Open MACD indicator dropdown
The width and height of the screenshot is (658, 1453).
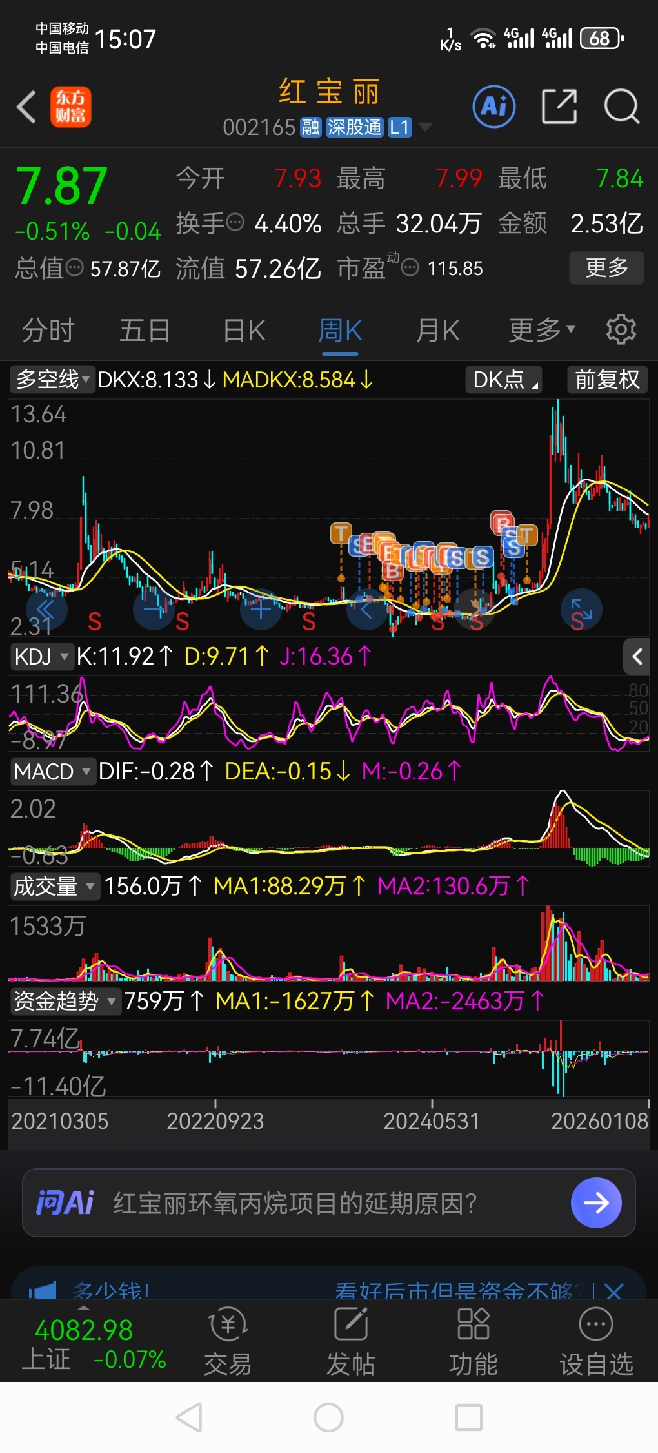53,771
